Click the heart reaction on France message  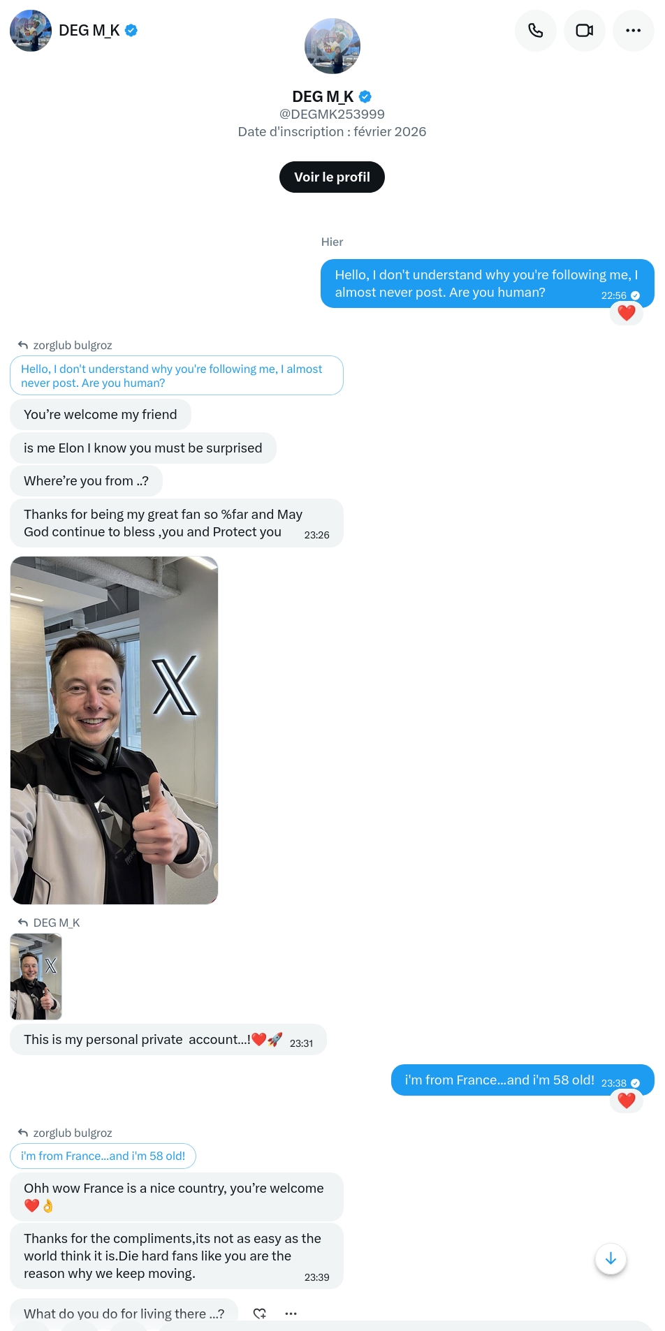tap(626, 1101)
